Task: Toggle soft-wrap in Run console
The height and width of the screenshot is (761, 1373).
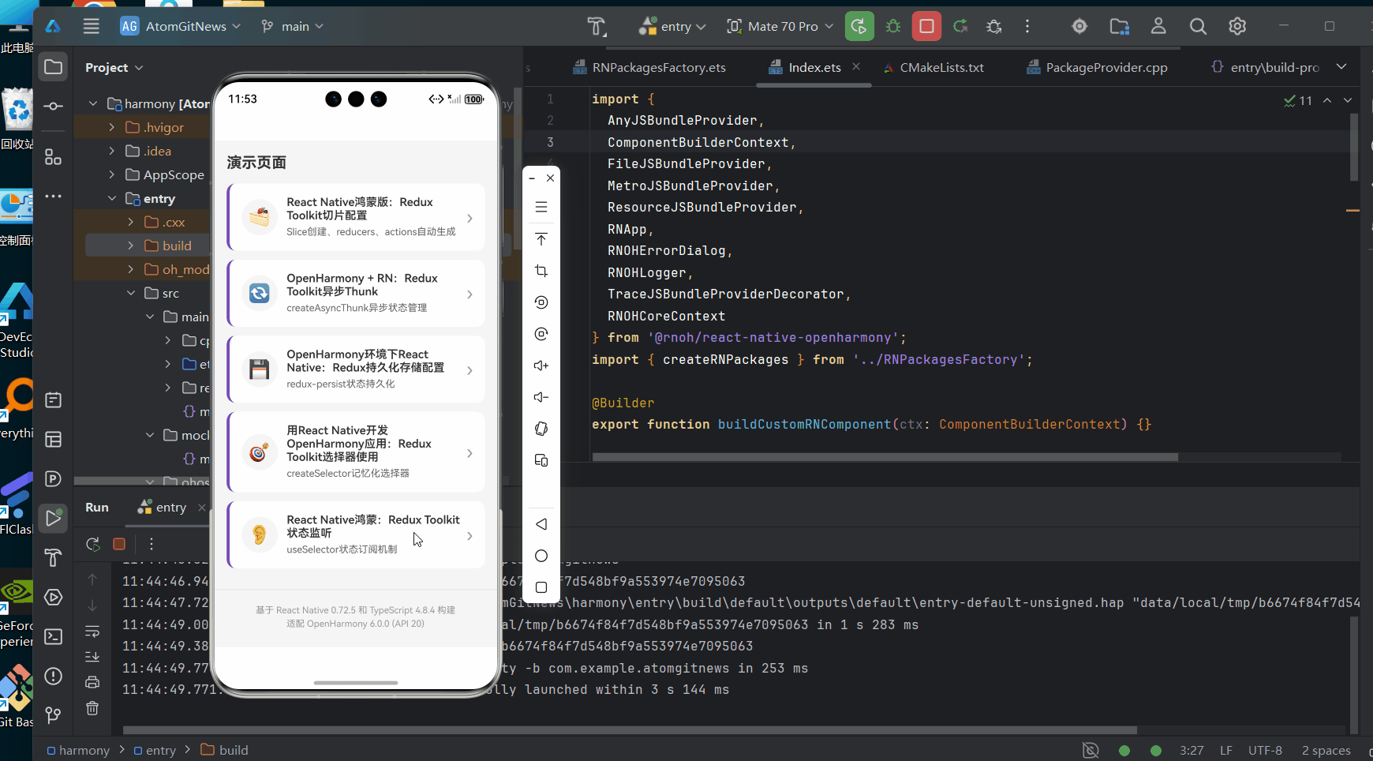Action: (92, 631)
